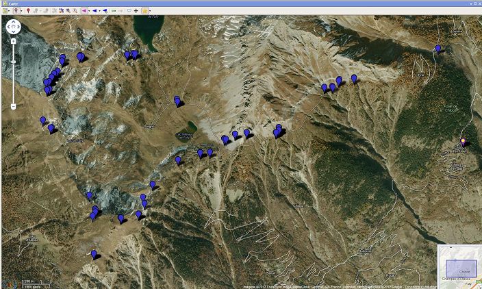Viewport: 482px width, 289px height.
Task: Click the green right-arrow toolbar icon
Action: pyautogui.click(x=114, y=11)
